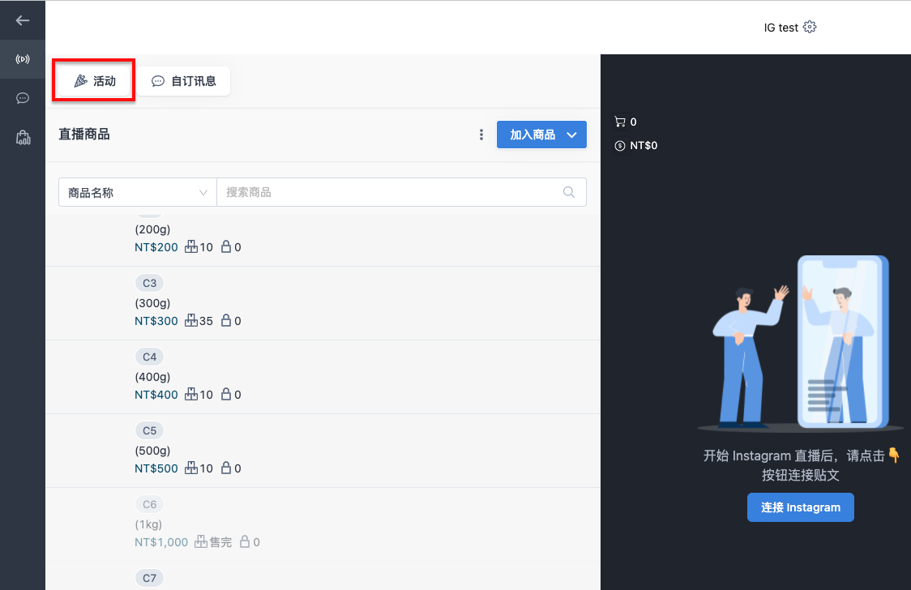Select the C7 product tag

149,579
